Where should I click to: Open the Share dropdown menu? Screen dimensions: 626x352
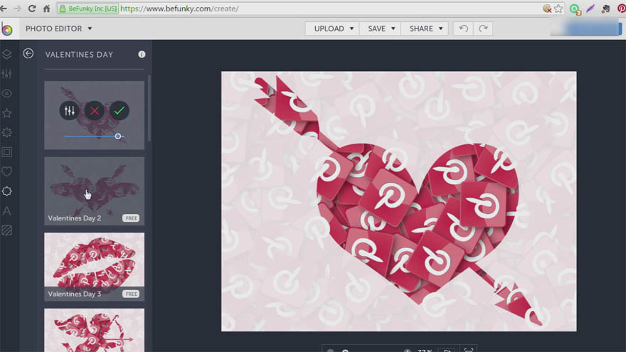[x=425, y=28]
